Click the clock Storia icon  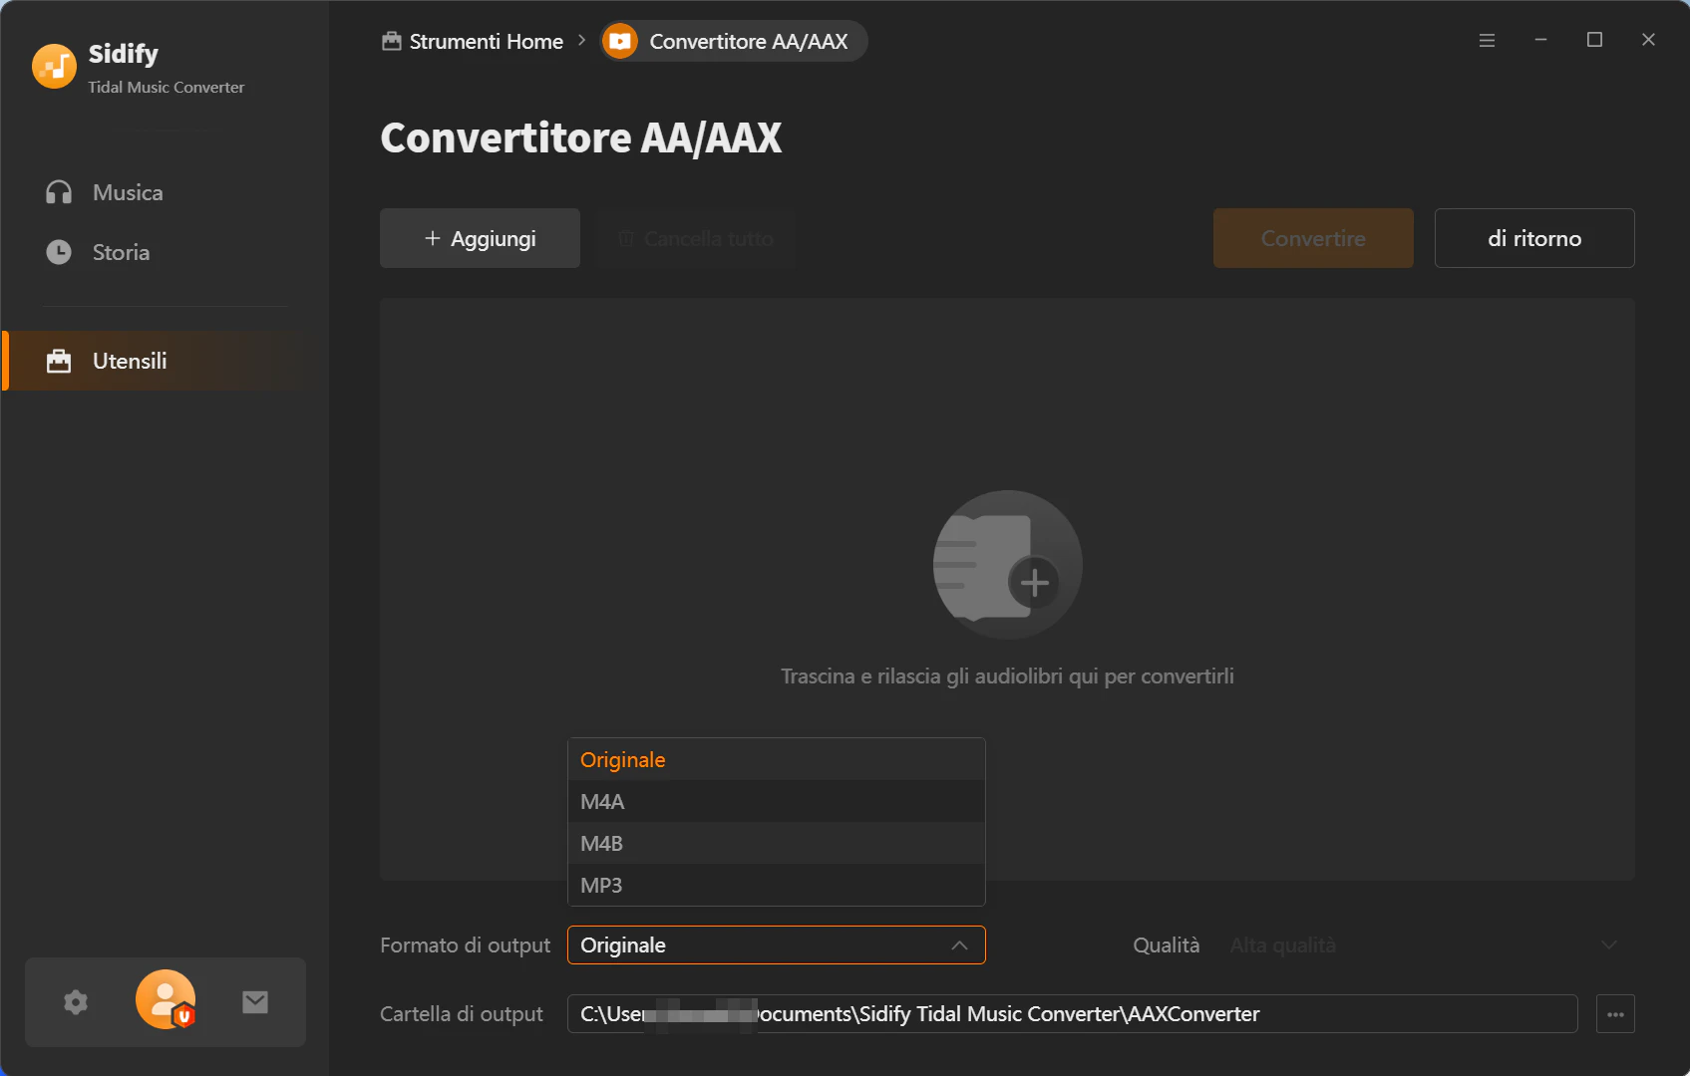point(59,252)
